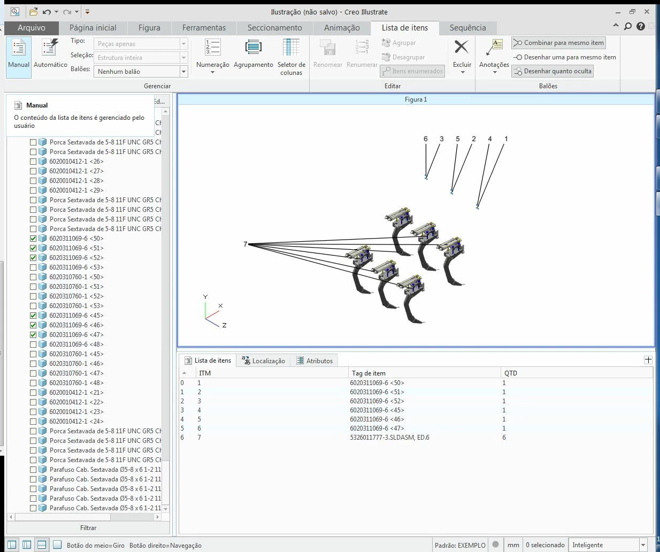Switch to the Atributos tab
The height and width of the screenshot is (552, 660).
(314, 361)
